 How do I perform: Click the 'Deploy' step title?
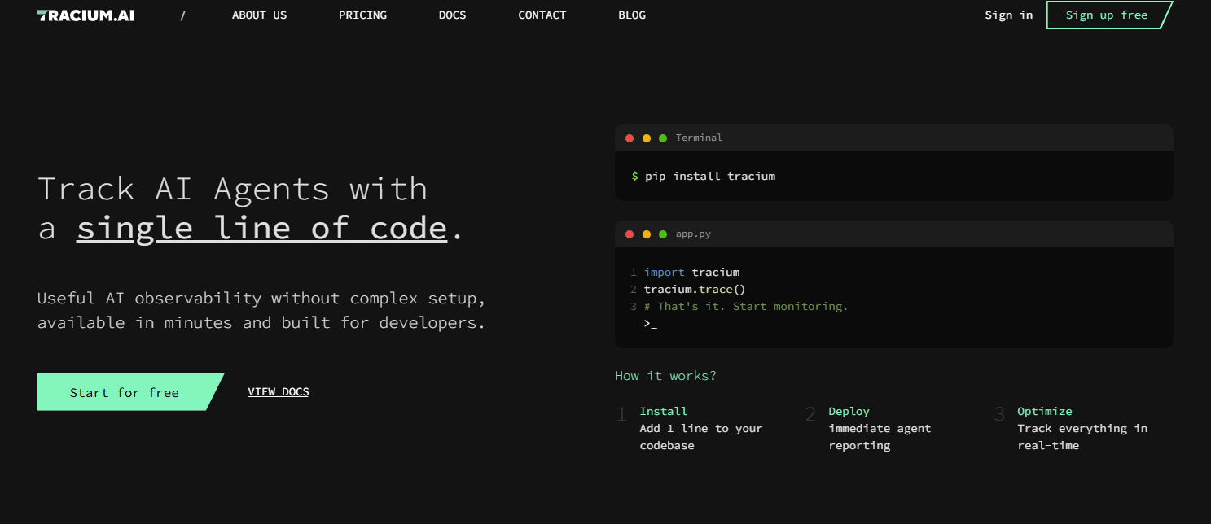point(849,411)
